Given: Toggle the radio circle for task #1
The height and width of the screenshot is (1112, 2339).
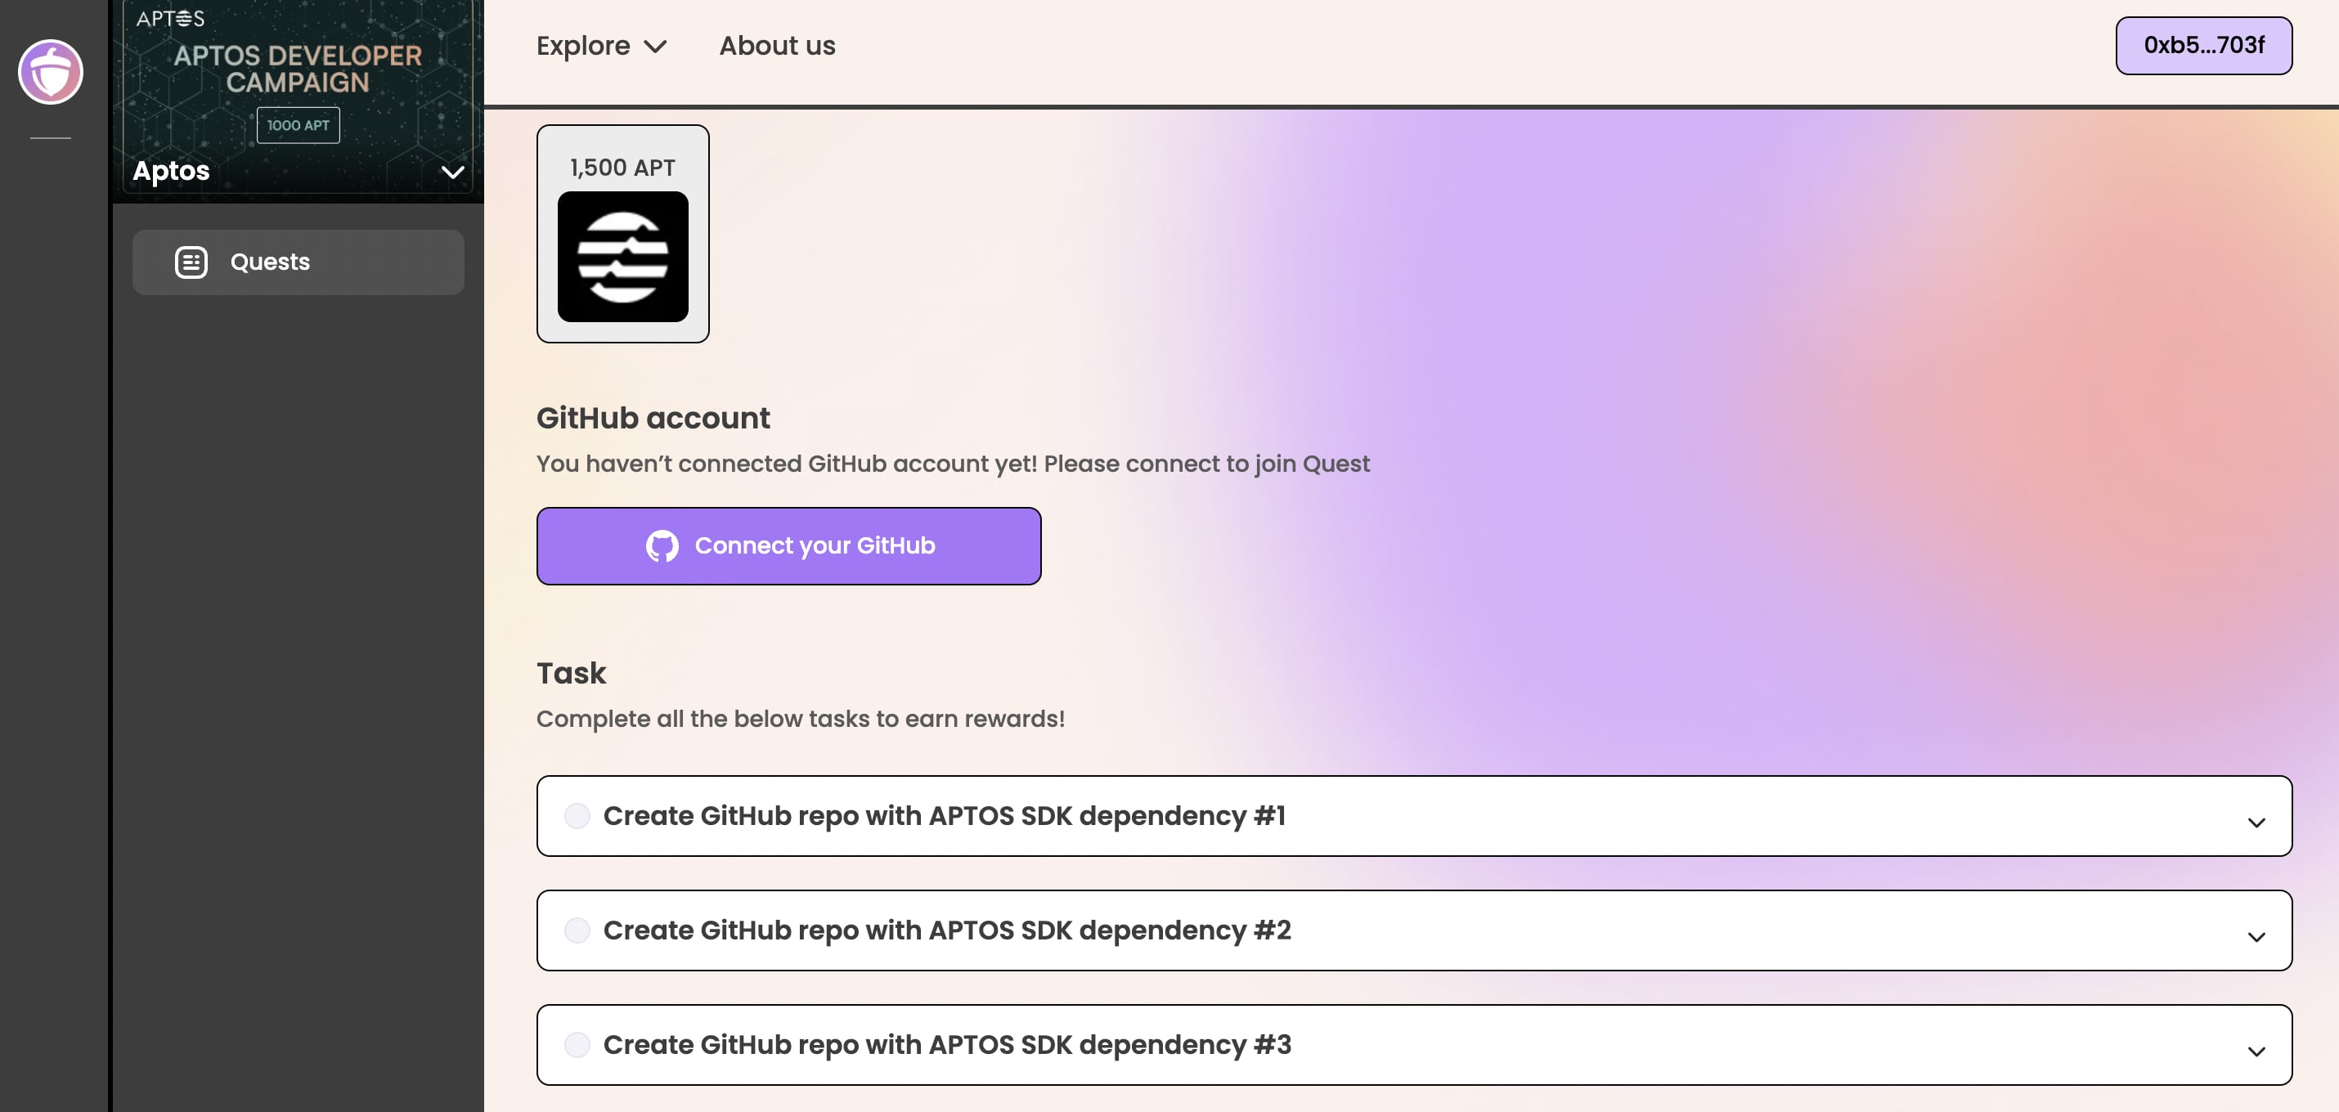Looking at the screenshot, I should (577, 815).
